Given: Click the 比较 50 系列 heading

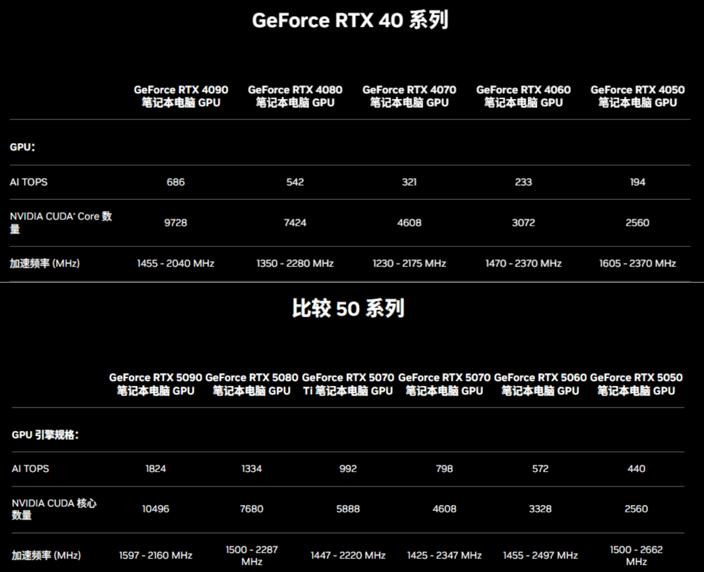Looking at the screenshot, I should click(x=348, y=308).
